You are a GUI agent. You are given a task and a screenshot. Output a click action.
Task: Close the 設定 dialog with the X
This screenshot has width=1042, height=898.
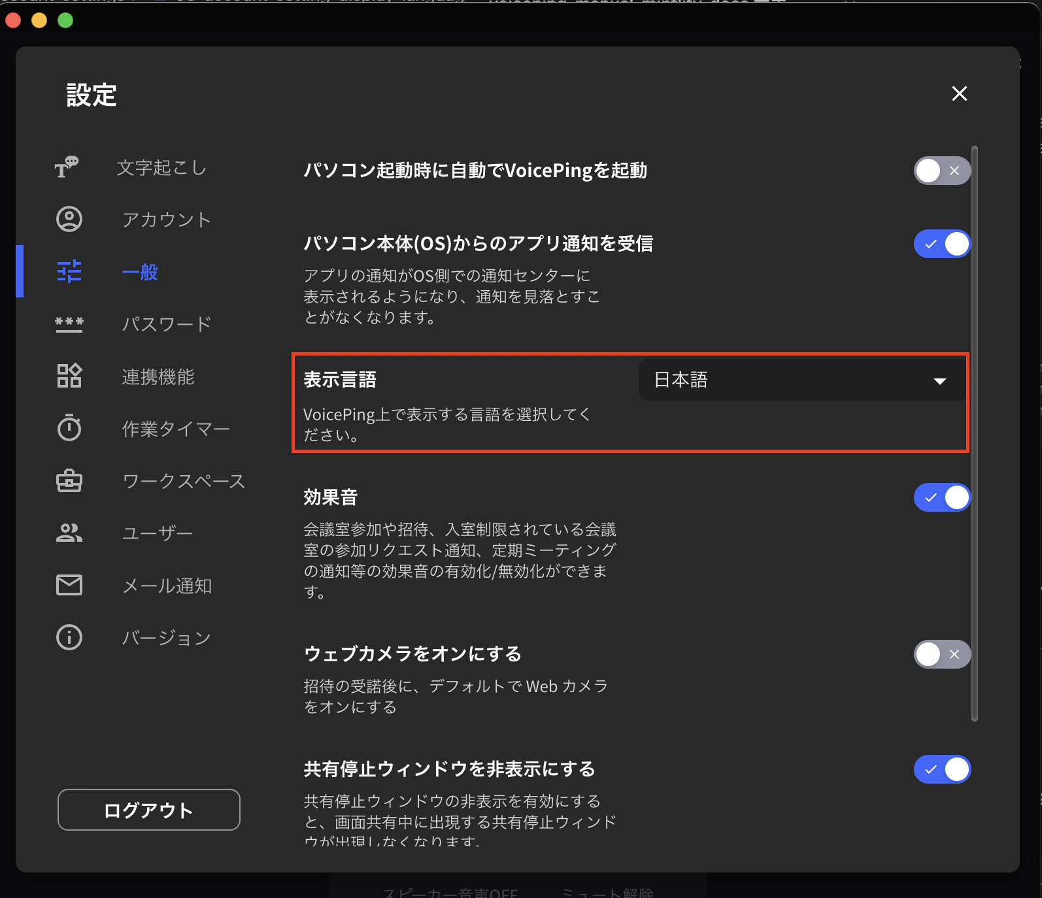[959, 93]
